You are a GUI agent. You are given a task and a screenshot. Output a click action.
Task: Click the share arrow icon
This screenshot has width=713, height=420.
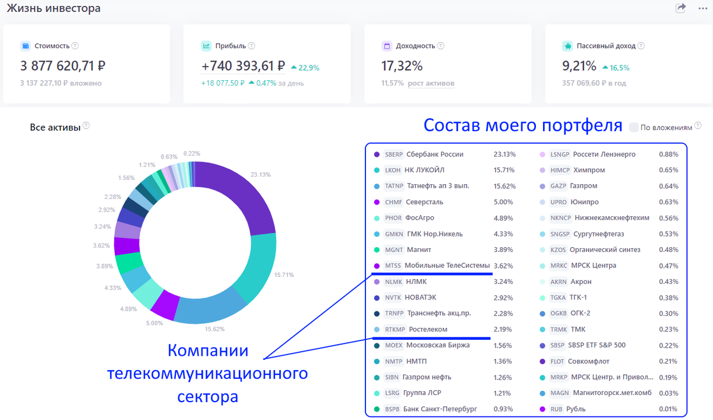pos(681,8)
